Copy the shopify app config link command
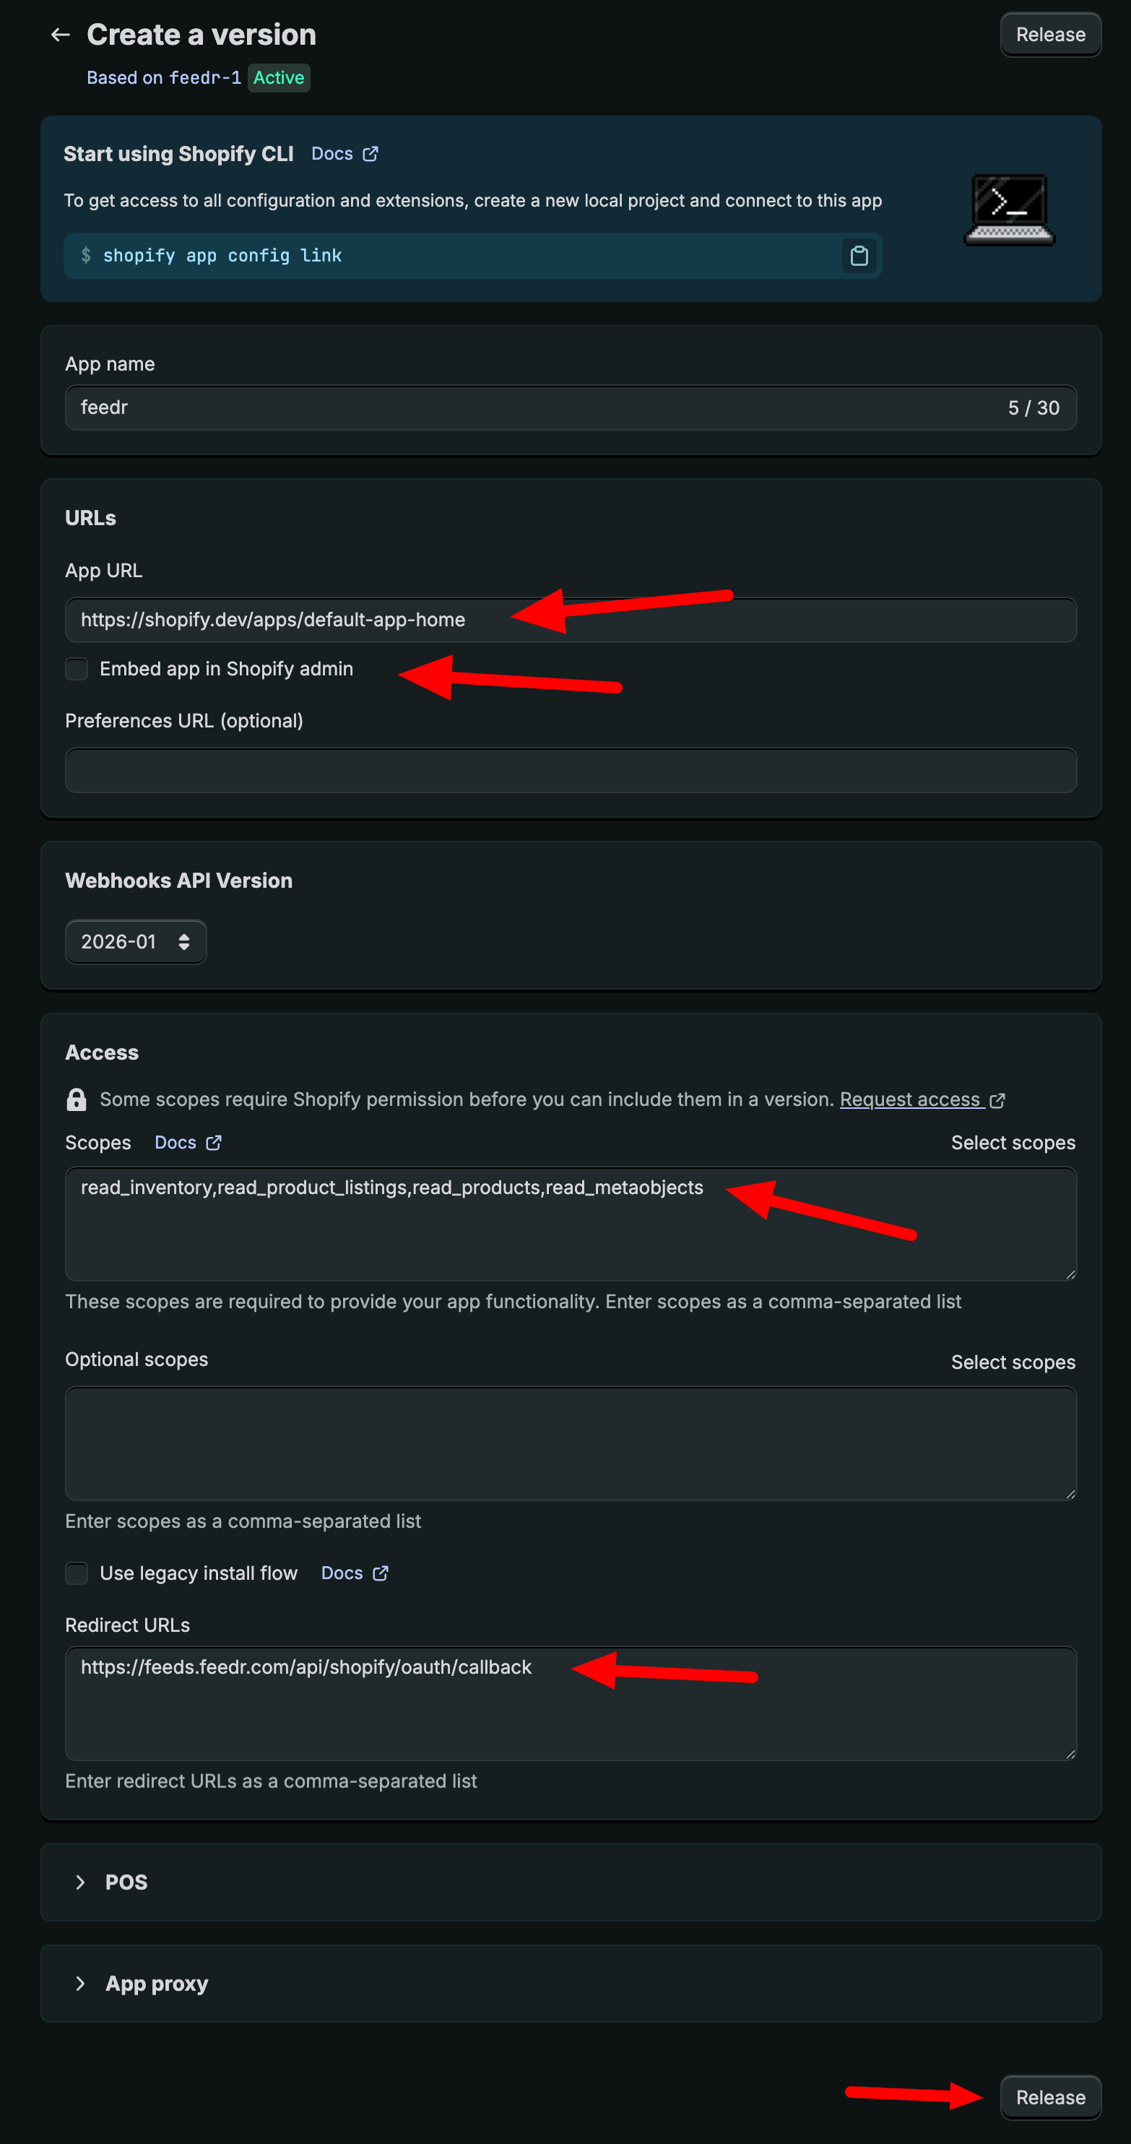 859,256
